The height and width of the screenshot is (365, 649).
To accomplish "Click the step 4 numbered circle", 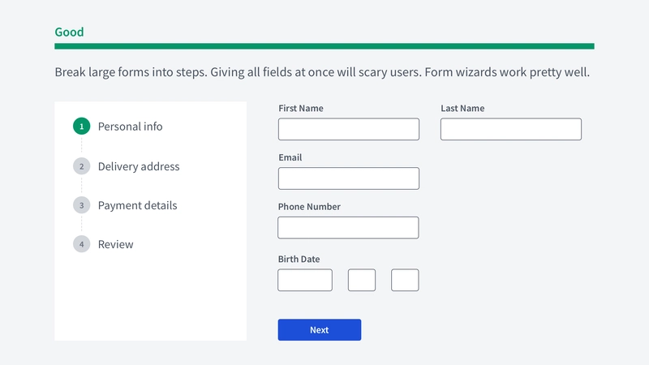I will (x=82, y=244).
